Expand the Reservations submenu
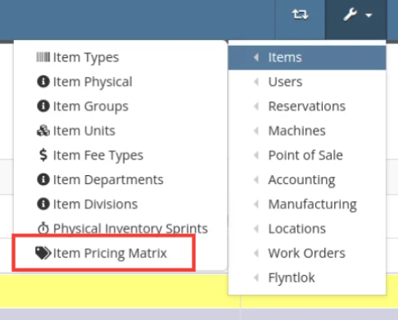Viewport: 398px width, 320px height. (307, 106)
